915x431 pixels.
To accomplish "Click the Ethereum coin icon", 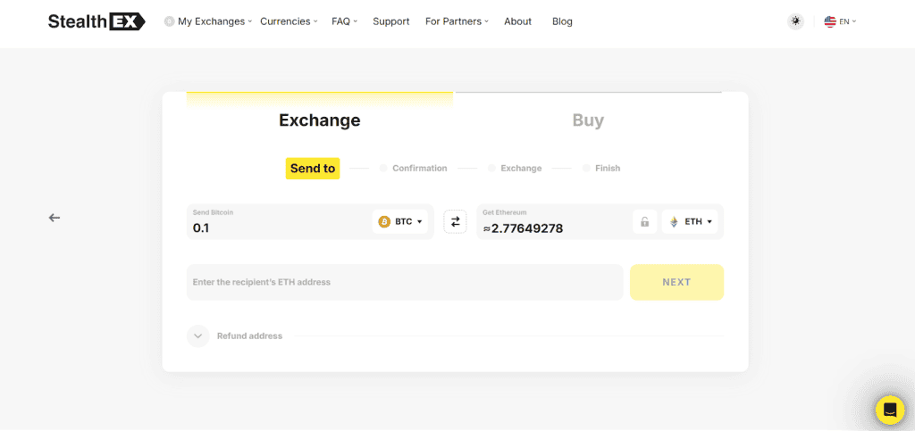I will point(674,221).
